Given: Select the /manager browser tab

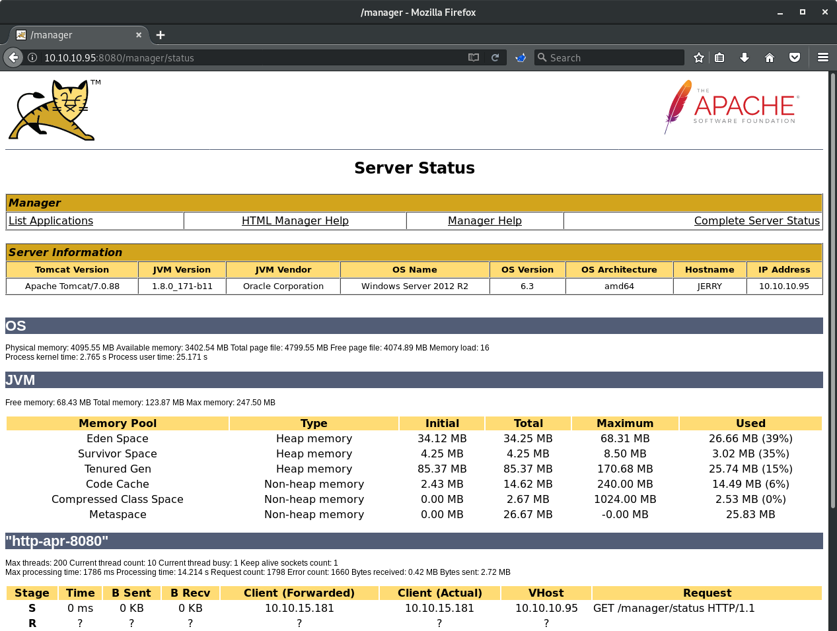Looking at the screenshot, I should 79,35.
